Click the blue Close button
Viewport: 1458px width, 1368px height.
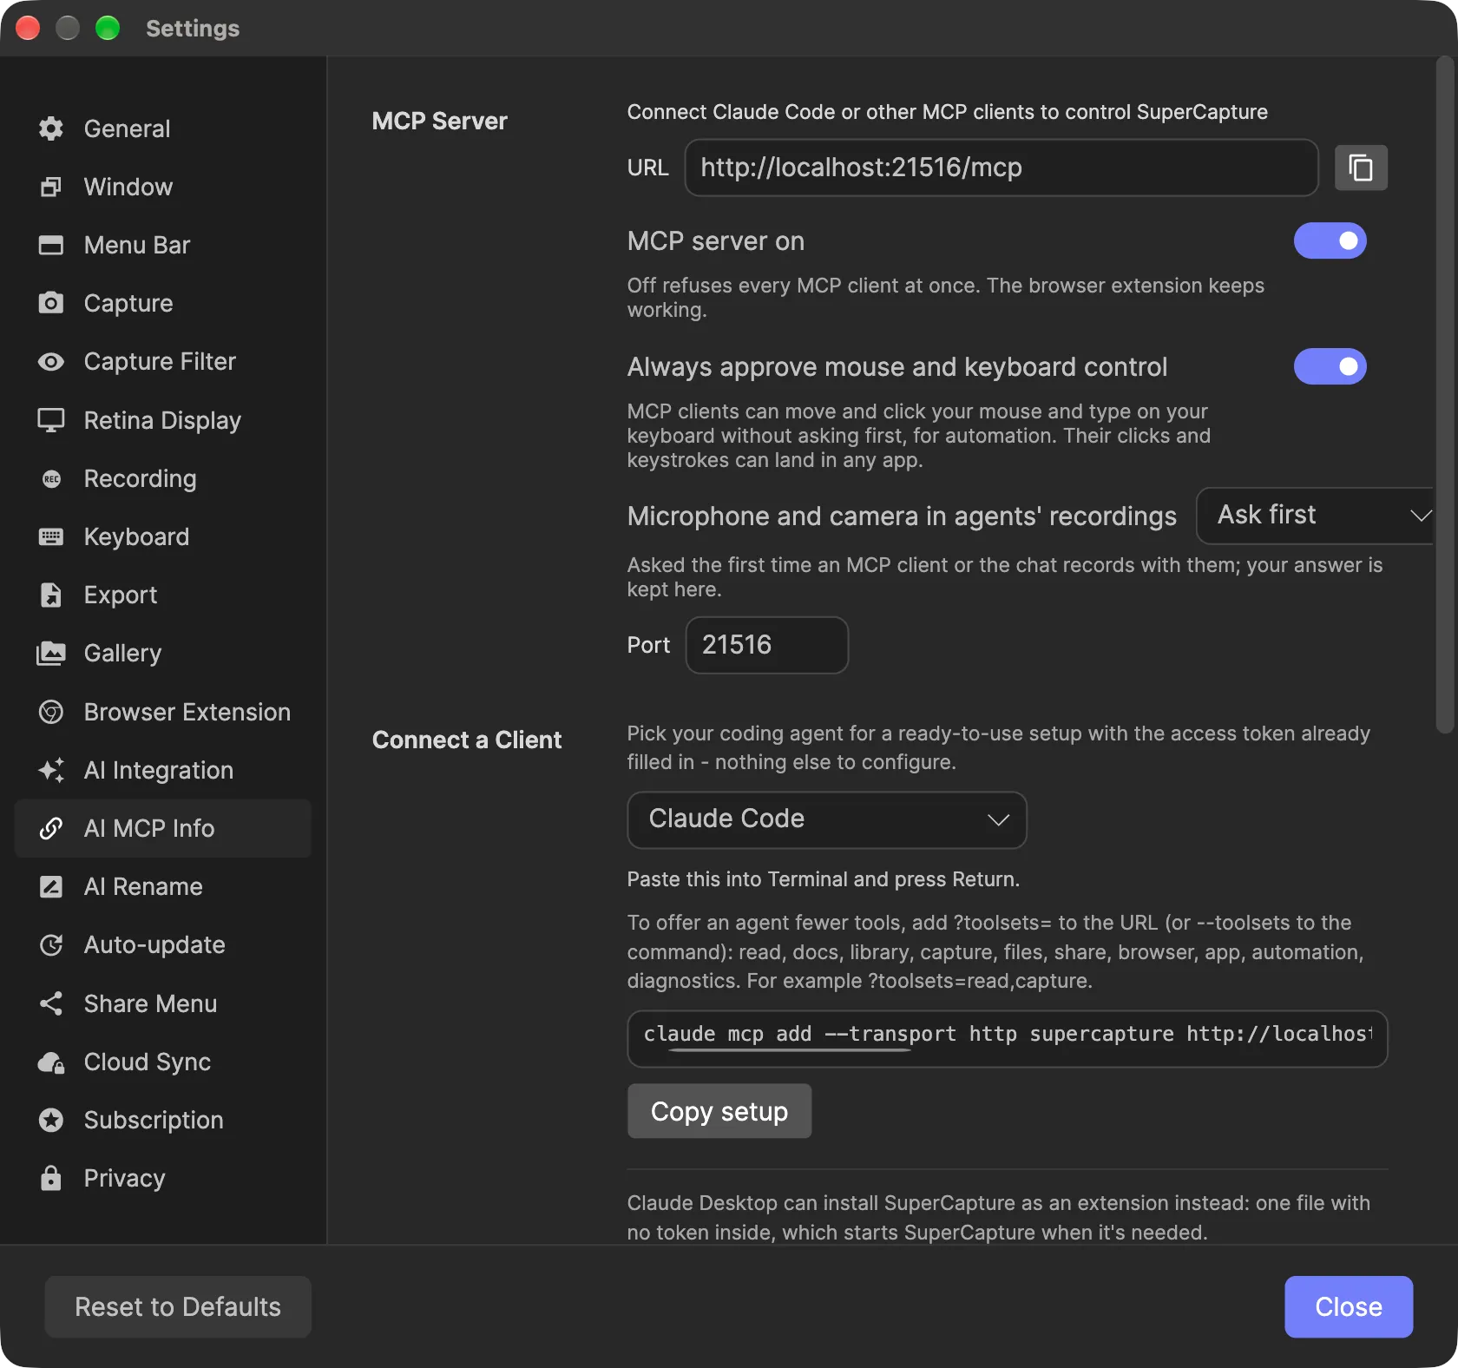tap(1349, 1306)
